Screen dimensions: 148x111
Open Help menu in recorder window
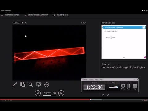click(x=101, y=80)
